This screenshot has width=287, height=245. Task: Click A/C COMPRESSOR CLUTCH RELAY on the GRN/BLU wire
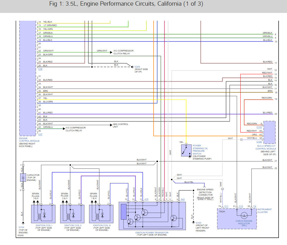coord(76,129)
